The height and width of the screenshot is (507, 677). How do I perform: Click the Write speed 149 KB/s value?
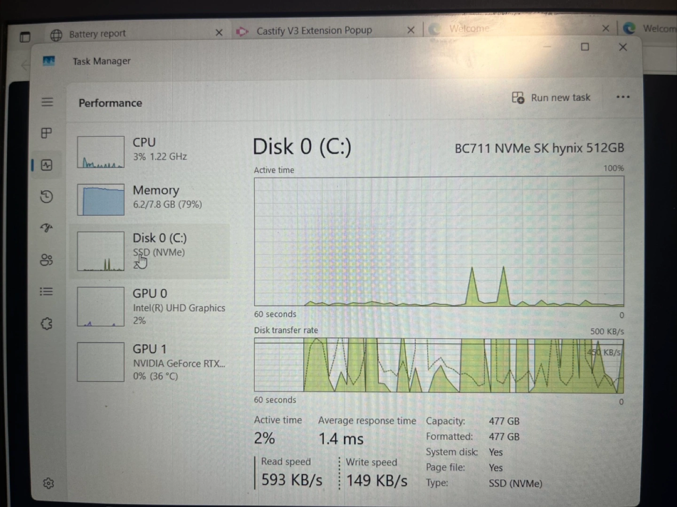click(x=377, y=481)
